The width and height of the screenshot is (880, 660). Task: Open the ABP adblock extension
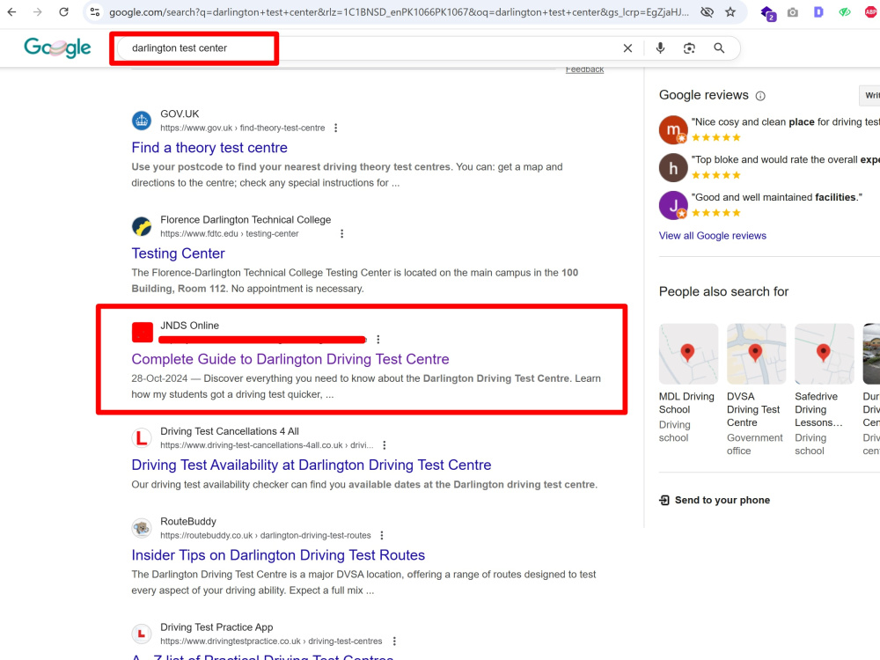(871, 11)
